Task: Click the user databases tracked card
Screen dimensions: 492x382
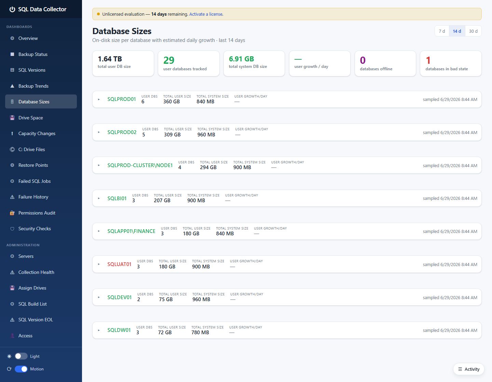Action: (189, 63)
